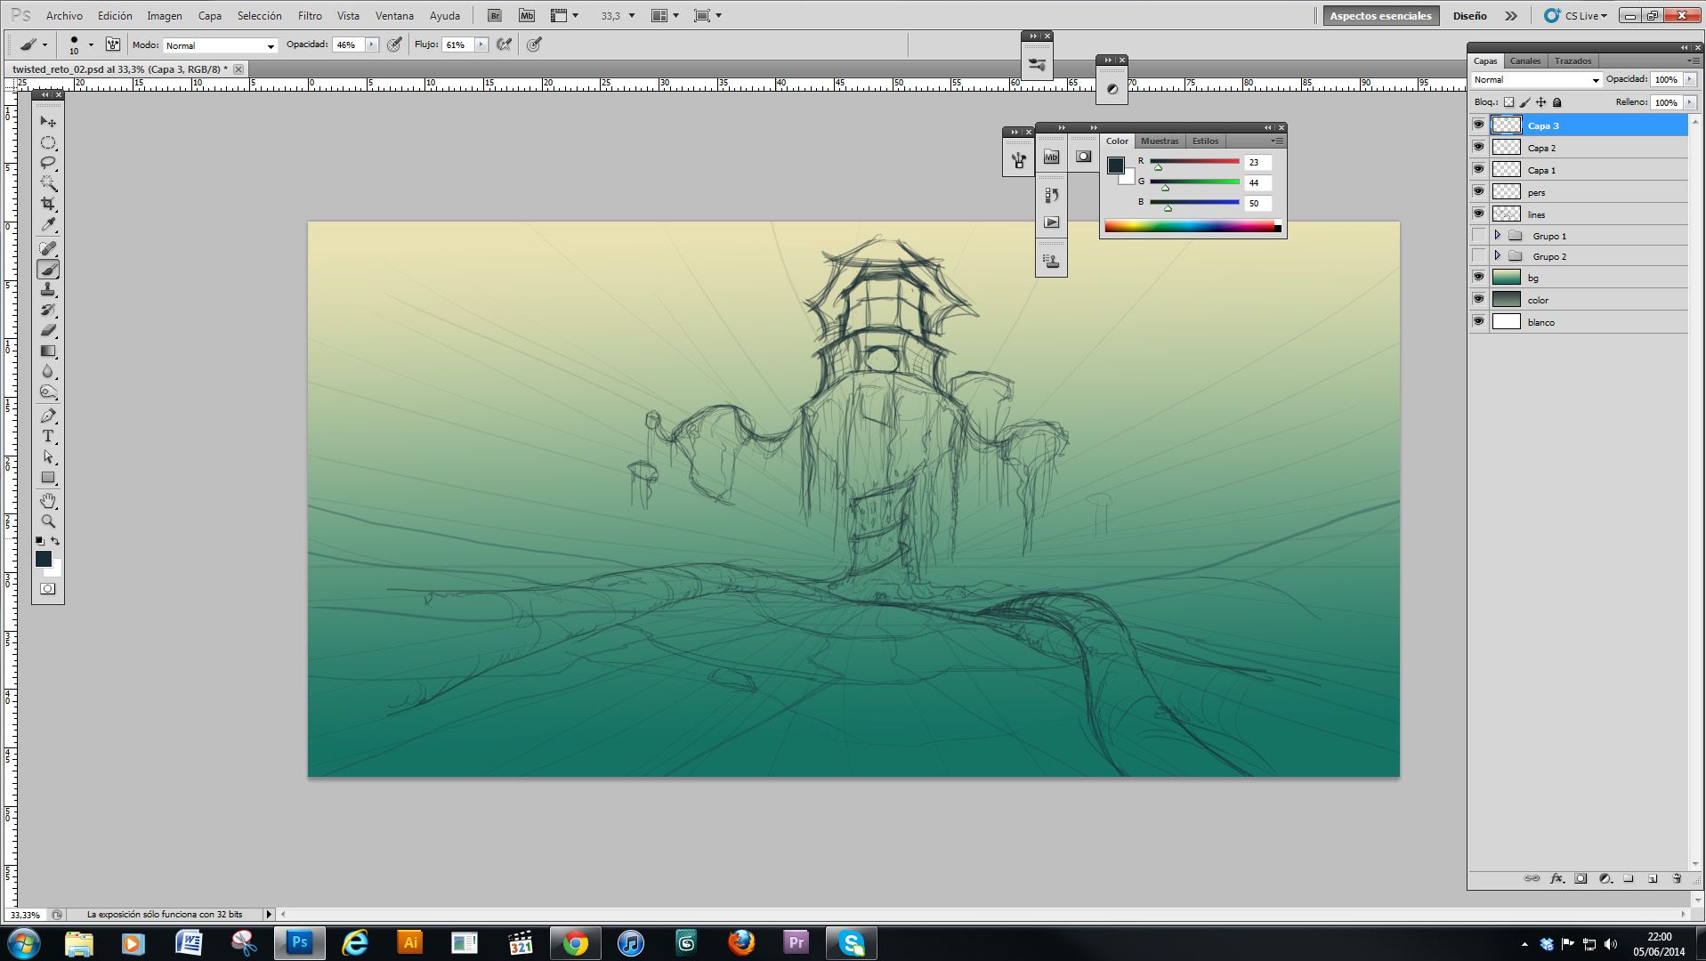The height and width of the screenshot is (961, 1706).
Task: Activate the Hand tool
Action: click(x=48, y=500)
